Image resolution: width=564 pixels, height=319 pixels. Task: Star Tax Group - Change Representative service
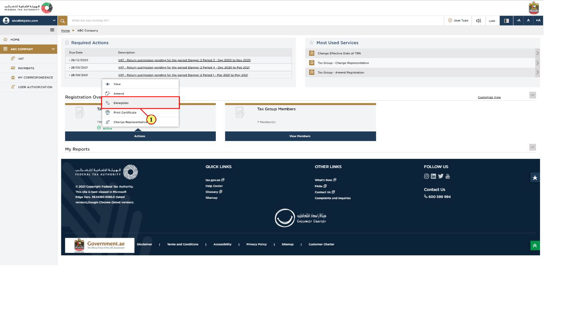point(312,63)
